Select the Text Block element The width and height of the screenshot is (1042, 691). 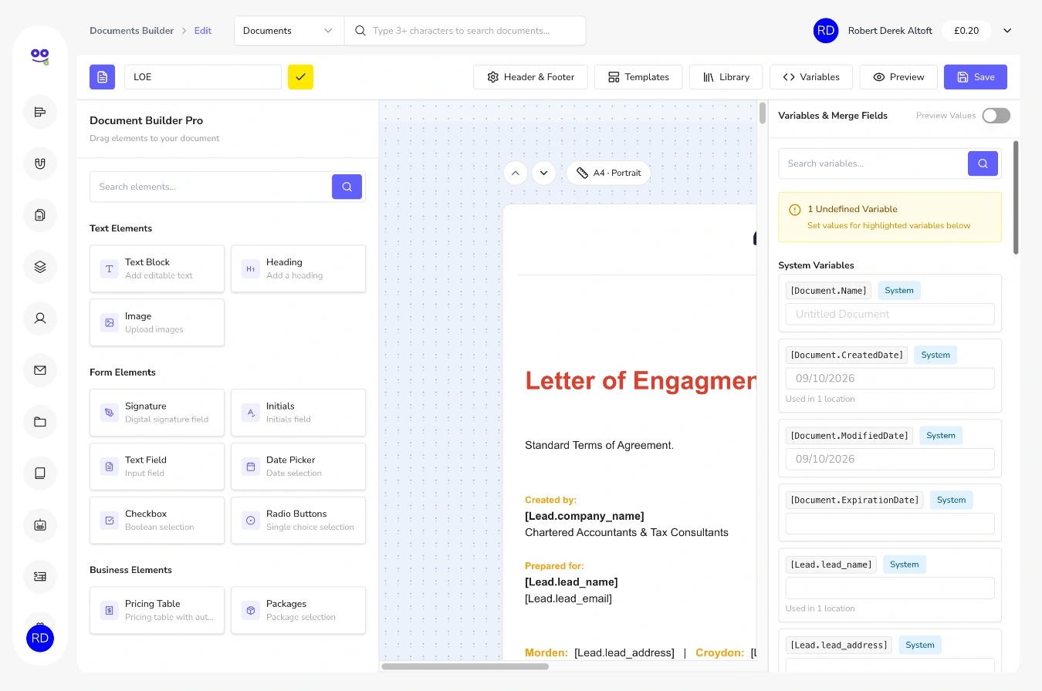tap(157, 268)
